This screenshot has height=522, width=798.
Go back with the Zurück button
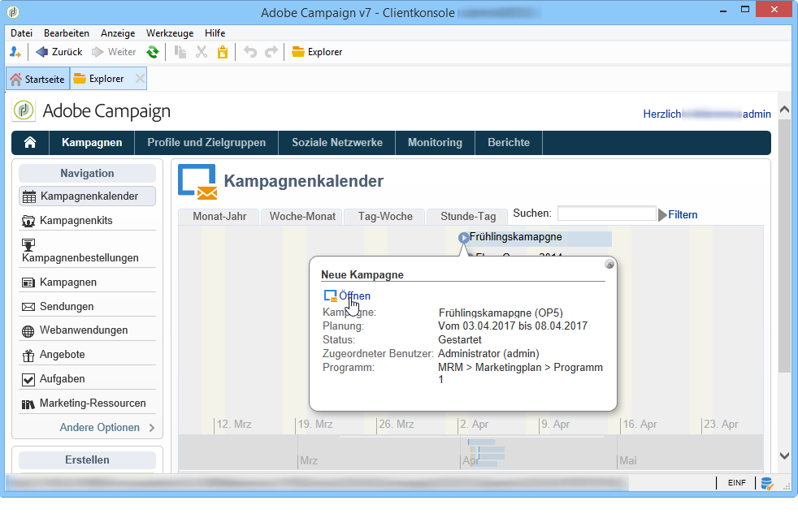[x=59, y=52]
